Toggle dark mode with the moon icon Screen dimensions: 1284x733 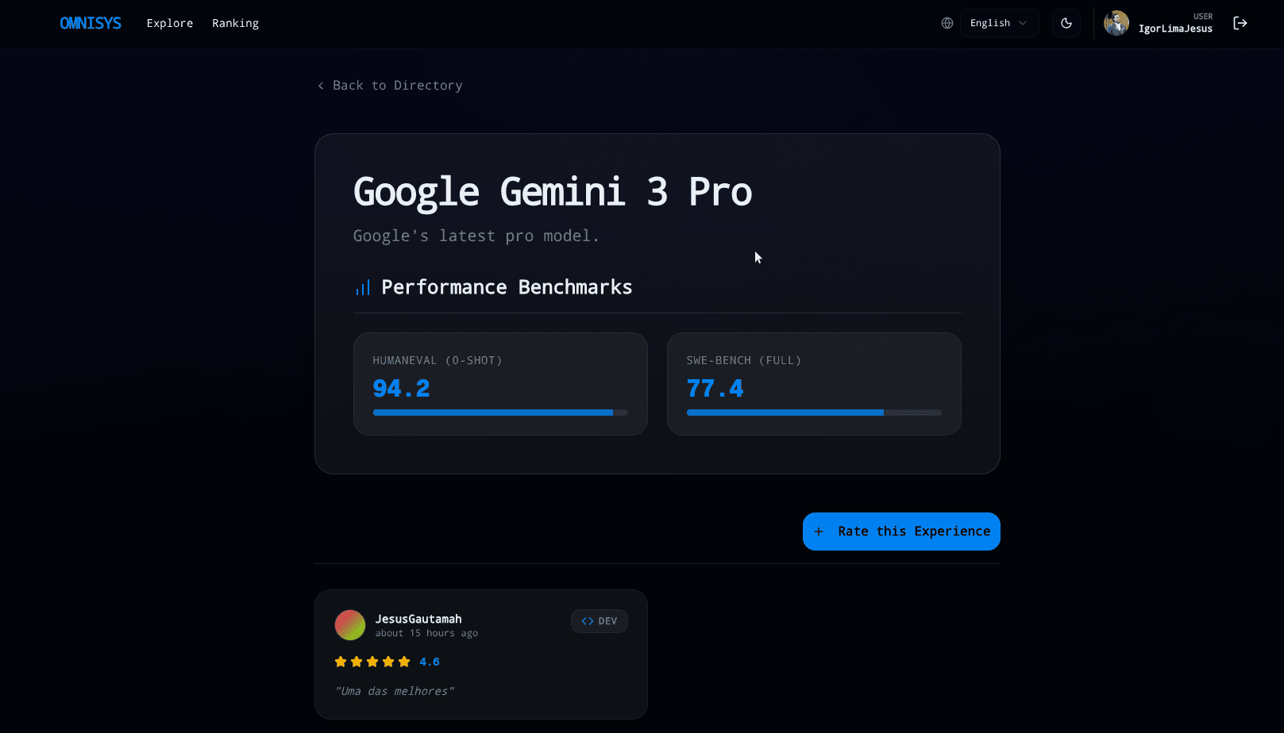coord(1066,23)
